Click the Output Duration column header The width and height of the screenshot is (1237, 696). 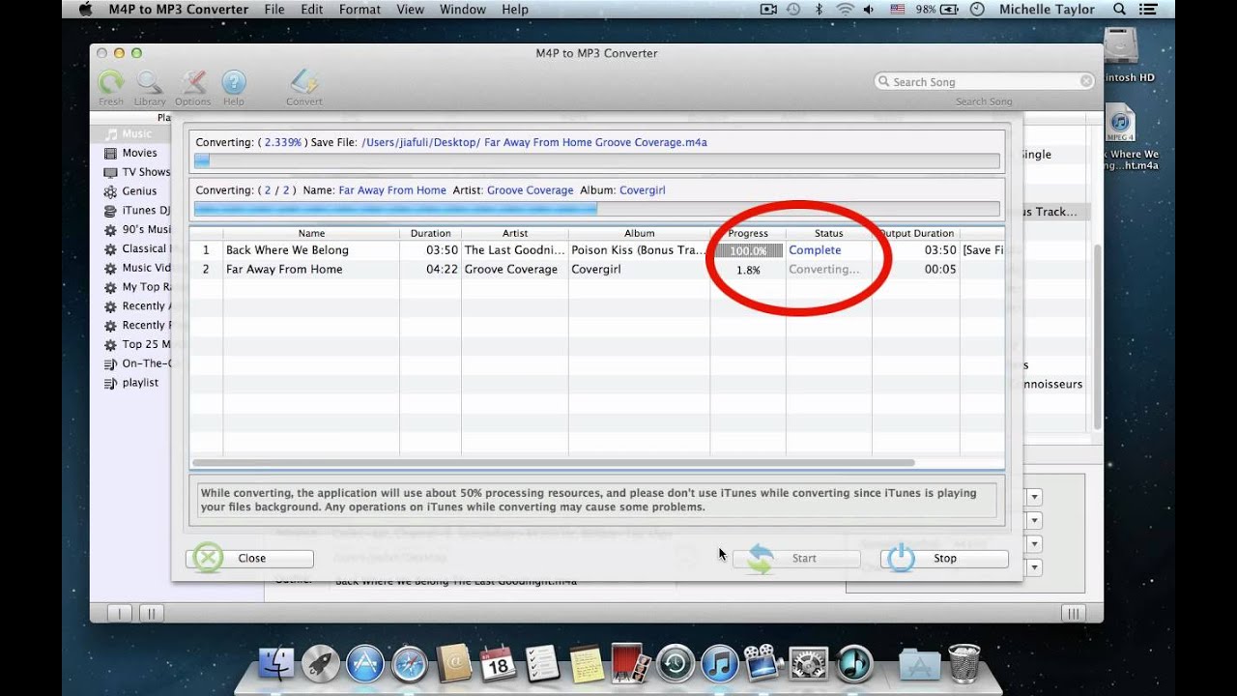tap(916, 233)
